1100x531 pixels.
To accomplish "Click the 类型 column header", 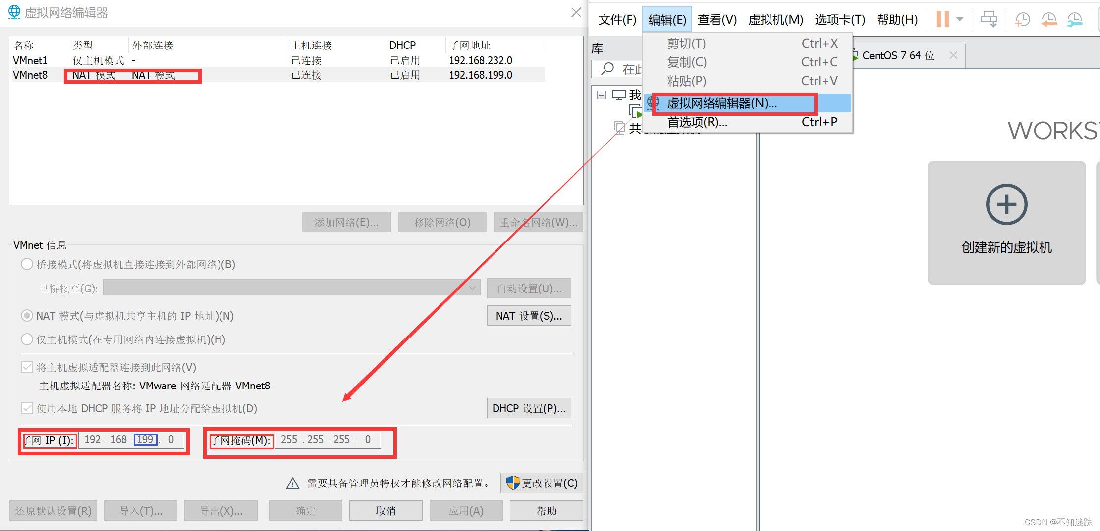I will coord(99,46).
